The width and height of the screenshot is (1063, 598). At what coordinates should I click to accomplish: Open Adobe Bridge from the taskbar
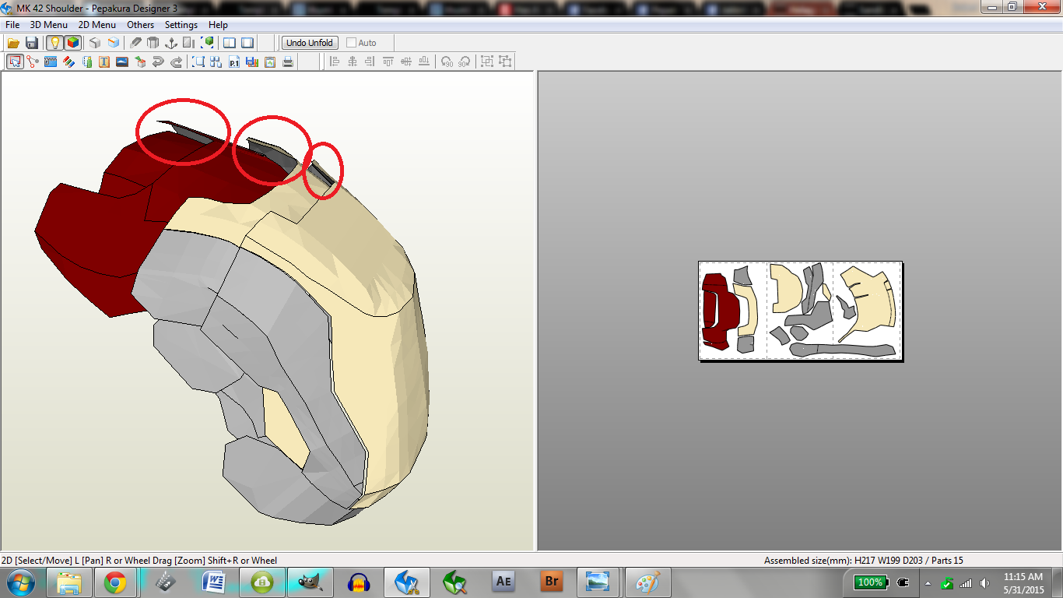552,582
